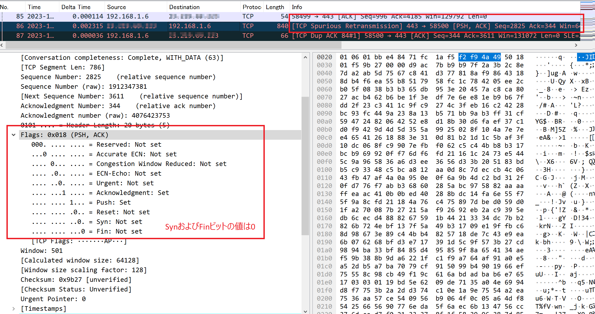
Task: Click hex offset 0020 in bytes pane
Action: 324,57
